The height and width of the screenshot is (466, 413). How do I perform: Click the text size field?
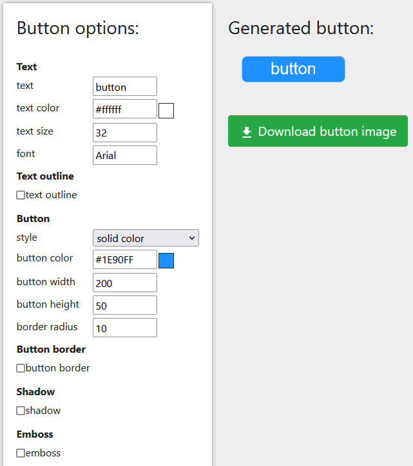[x=125, y=133]
